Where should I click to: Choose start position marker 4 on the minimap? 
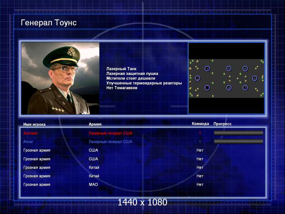pos(229,88)
